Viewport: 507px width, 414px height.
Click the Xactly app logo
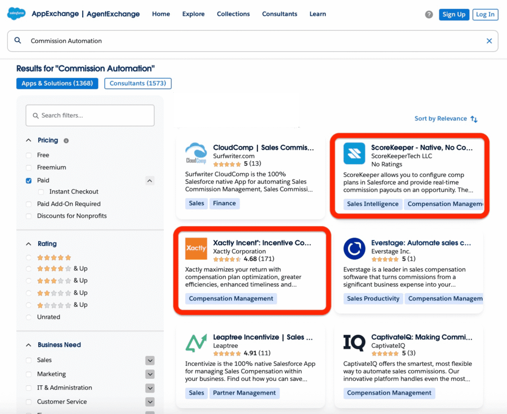click(196, 248)
